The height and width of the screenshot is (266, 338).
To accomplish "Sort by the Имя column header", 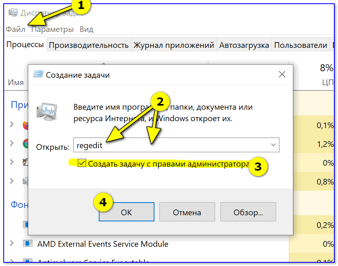I will pos(16,83).
